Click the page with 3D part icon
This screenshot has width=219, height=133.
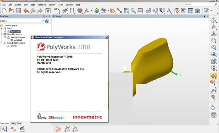tap(206, 11)
